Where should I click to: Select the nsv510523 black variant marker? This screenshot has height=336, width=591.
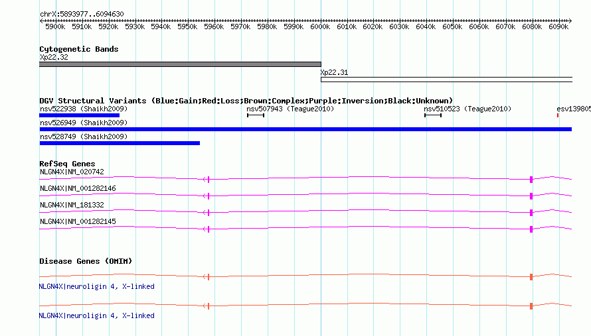coord(433,115)
